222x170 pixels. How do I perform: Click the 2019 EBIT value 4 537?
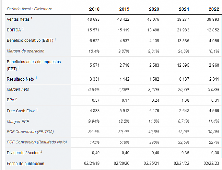point(124,41)
